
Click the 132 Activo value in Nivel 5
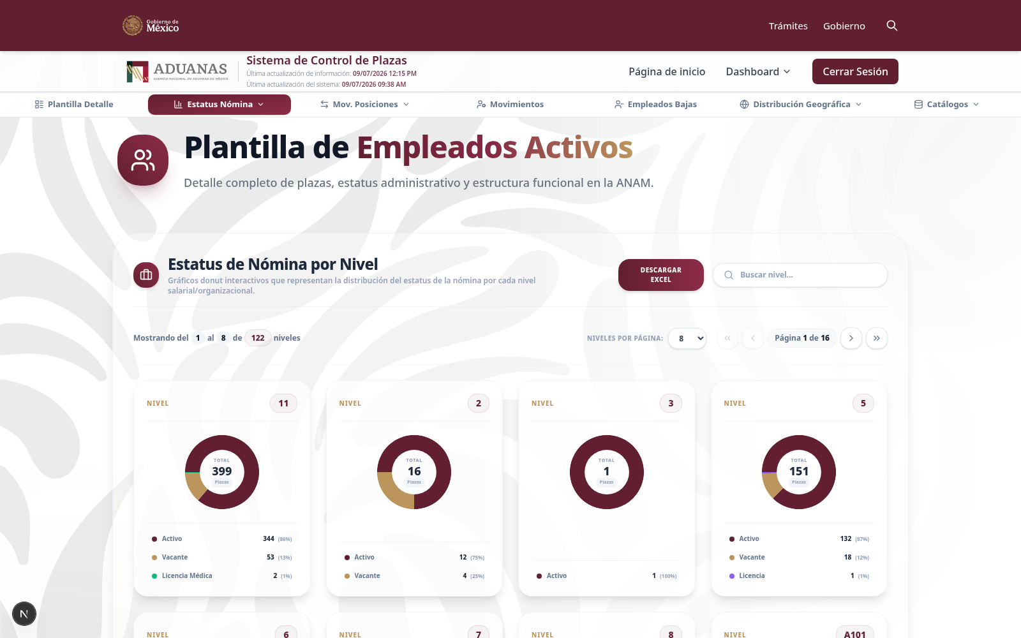coord(846,539)
